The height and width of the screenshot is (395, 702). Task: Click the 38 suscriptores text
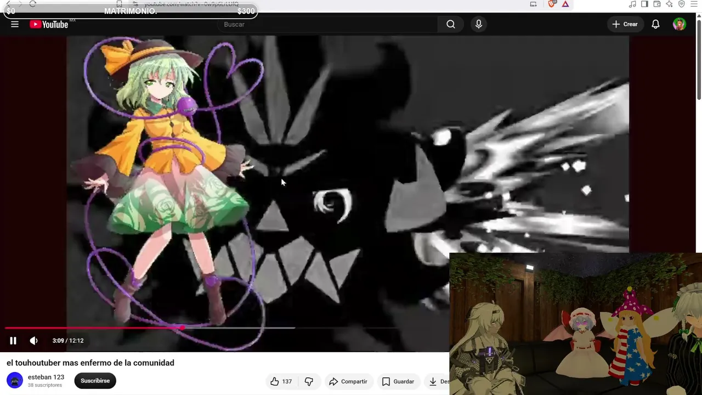click(x=45, y=385)
